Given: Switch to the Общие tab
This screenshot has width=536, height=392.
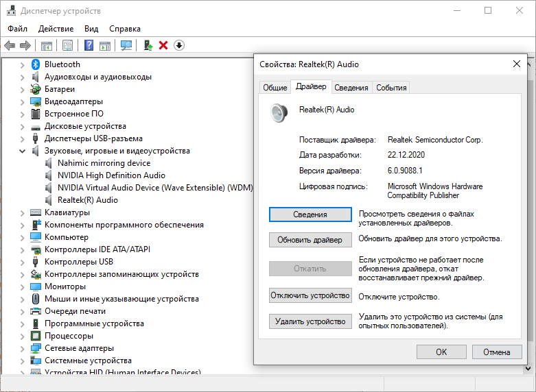Looking at the screenshot, I should coord(275,88).
